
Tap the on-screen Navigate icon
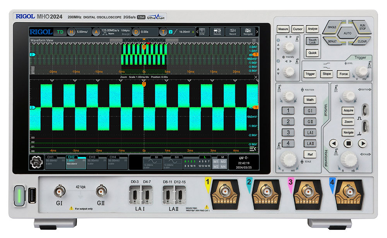248,32
